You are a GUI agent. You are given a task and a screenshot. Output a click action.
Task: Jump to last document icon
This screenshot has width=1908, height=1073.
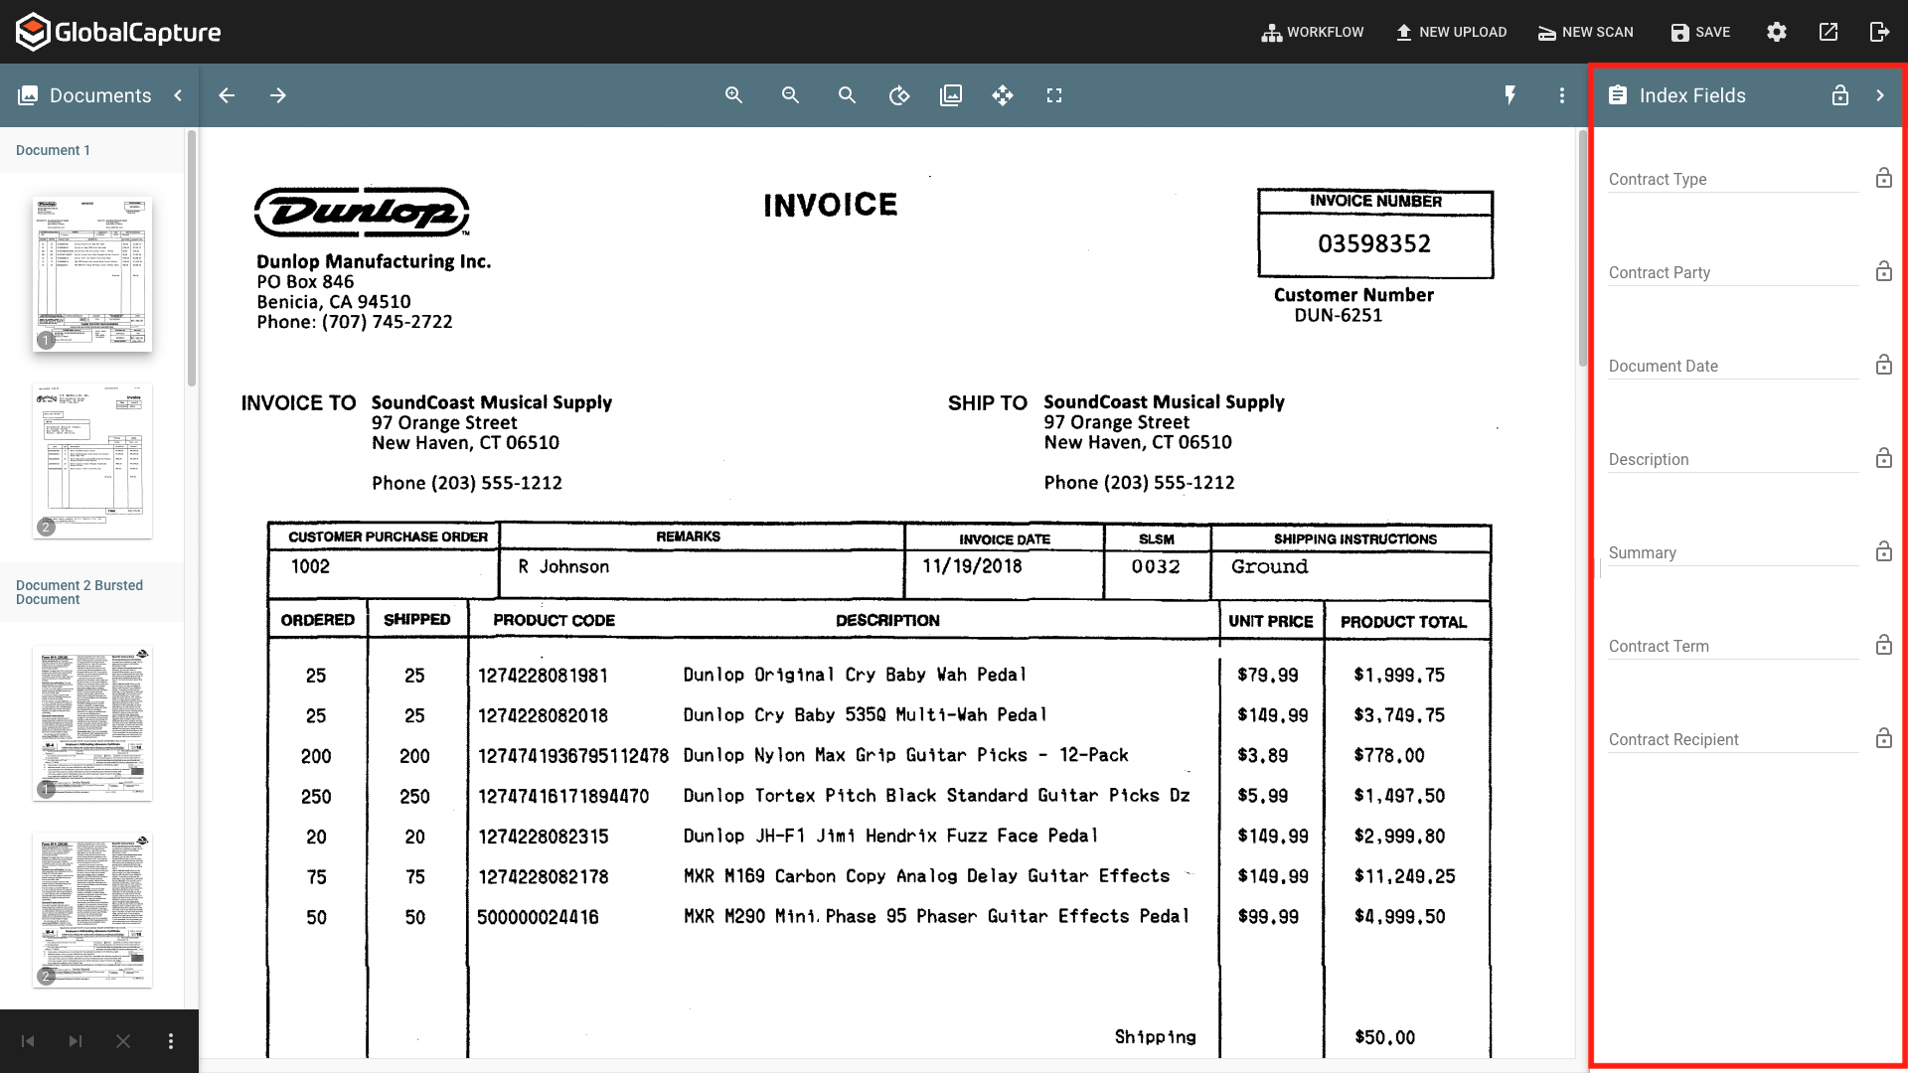pyautogui.click(x=76, y=1041)
